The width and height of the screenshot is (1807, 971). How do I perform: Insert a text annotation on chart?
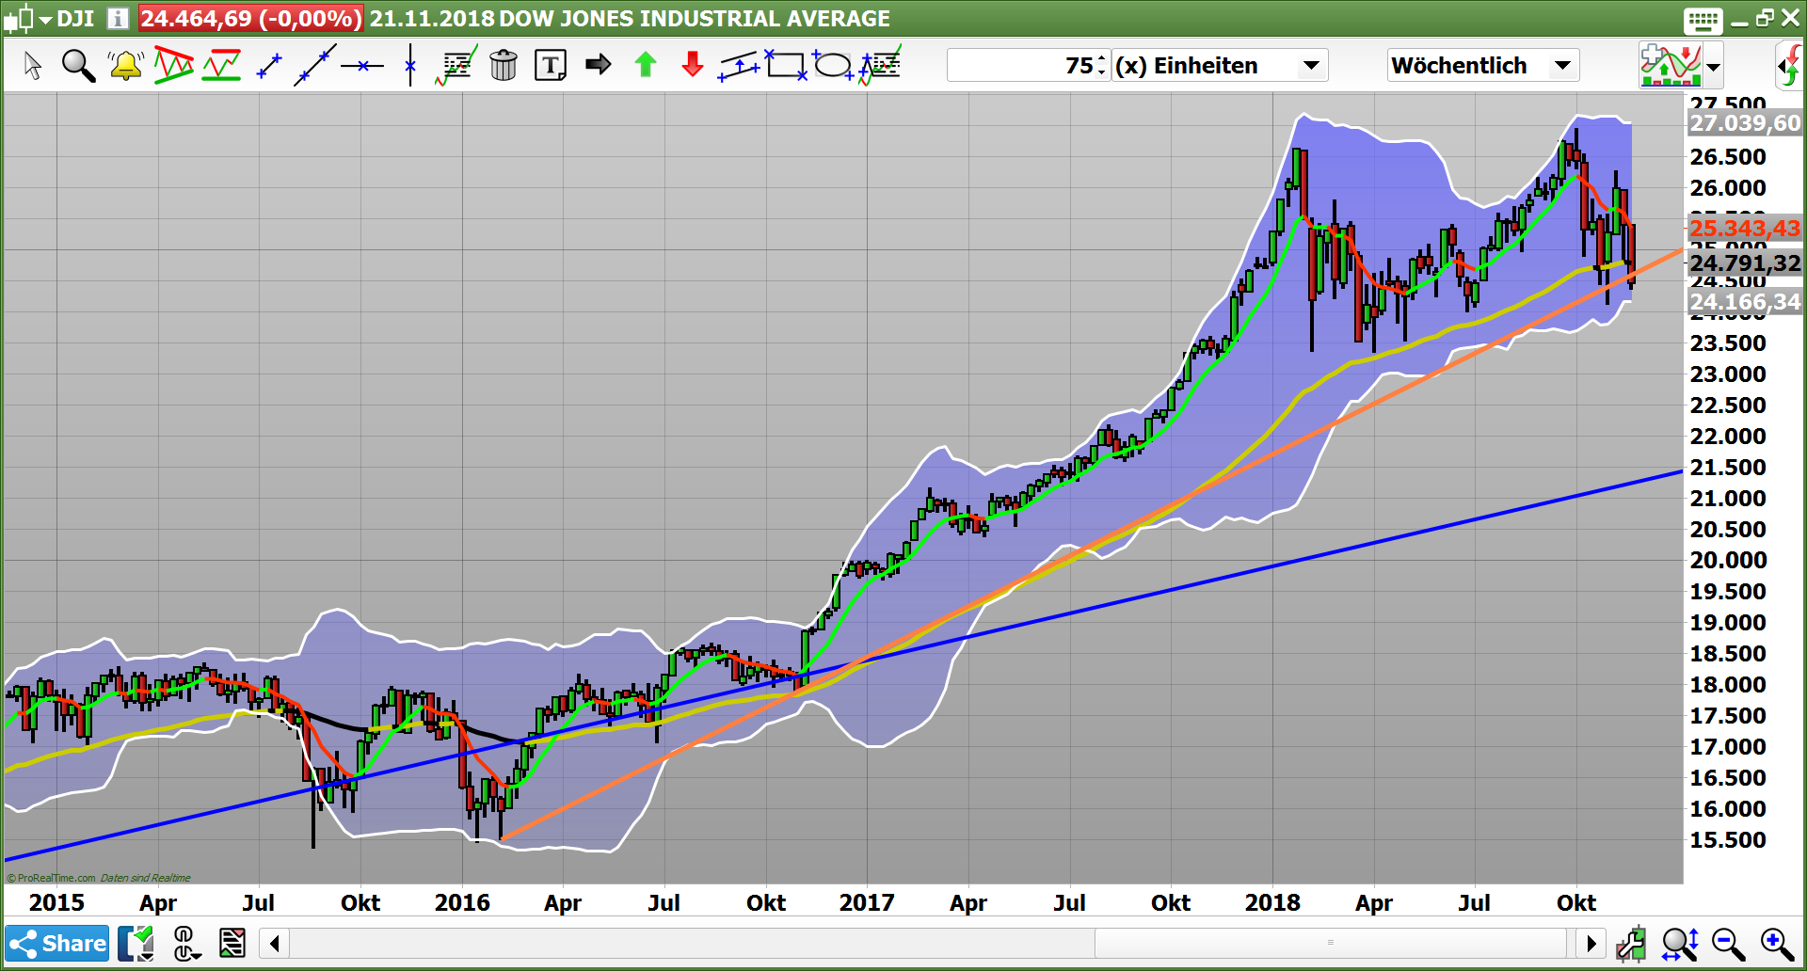coord(551,66)
